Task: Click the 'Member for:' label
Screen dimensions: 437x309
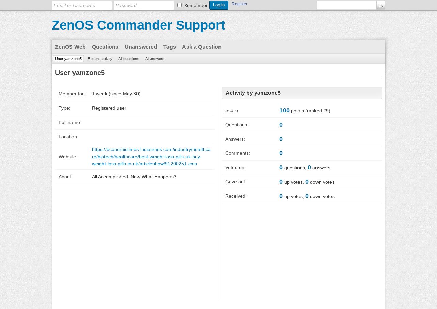Action: point(72,94)
